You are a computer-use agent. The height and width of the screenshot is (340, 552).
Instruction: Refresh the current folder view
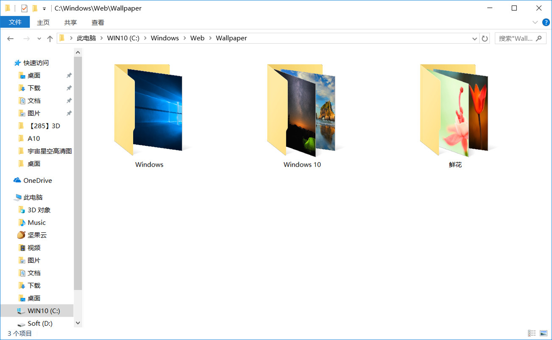coord(485,38)
